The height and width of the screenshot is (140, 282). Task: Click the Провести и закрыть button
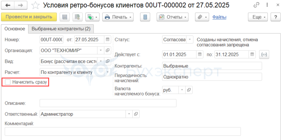pos(29,17)
